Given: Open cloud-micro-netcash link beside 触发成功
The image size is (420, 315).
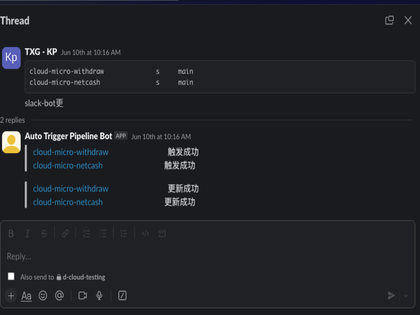Looking at the screenshot, I should point(68,165).
